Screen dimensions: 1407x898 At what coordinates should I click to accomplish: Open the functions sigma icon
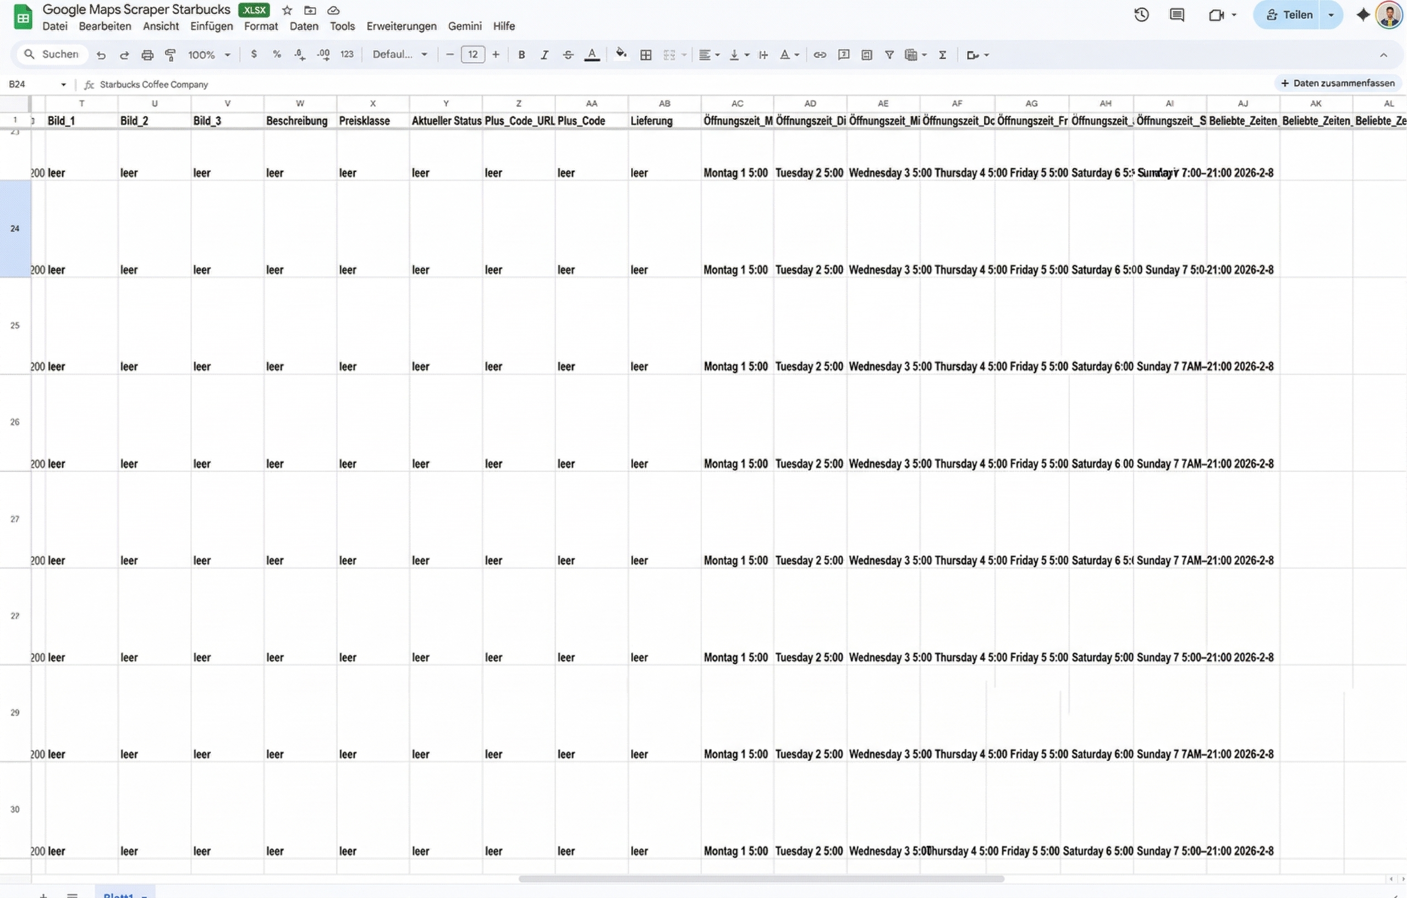(942, 55)
